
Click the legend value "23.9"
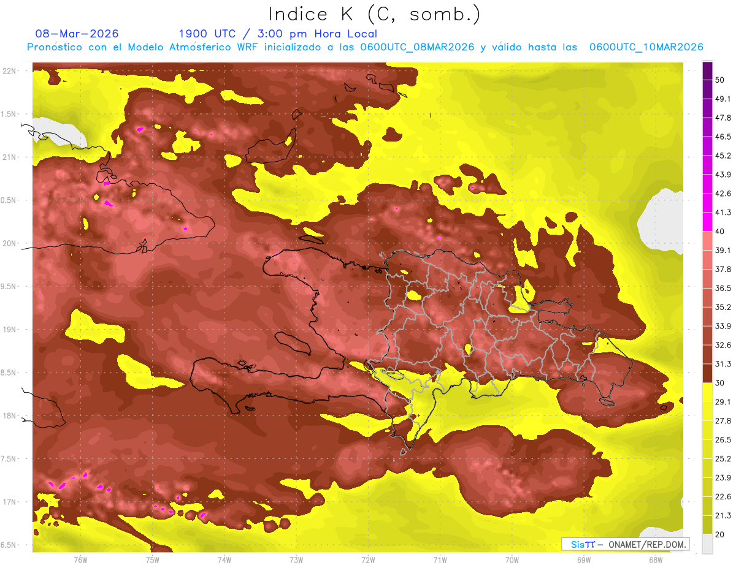[723, 478]
